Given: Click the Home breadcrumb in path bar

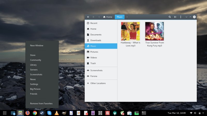Looking at the screenshot, I should tap(108, 17).
